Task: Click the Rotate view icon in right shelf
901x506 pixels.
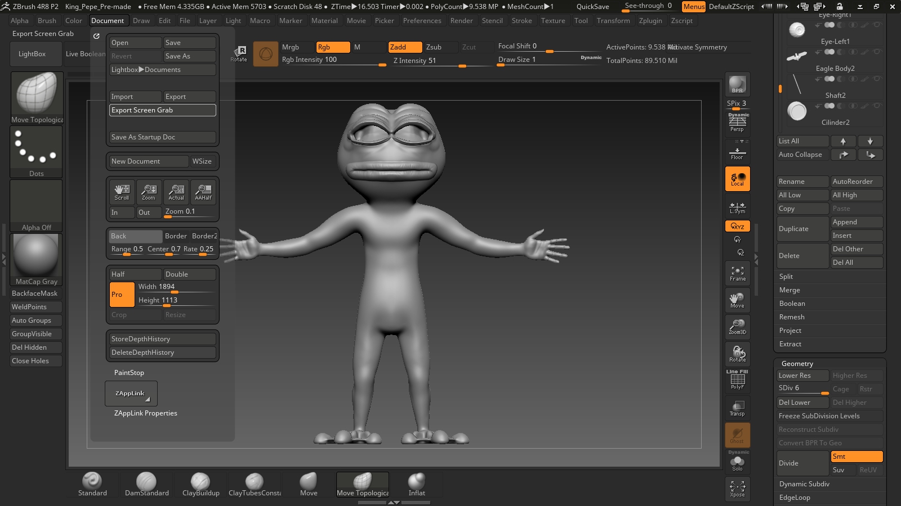Action: (x=737, y=354)
